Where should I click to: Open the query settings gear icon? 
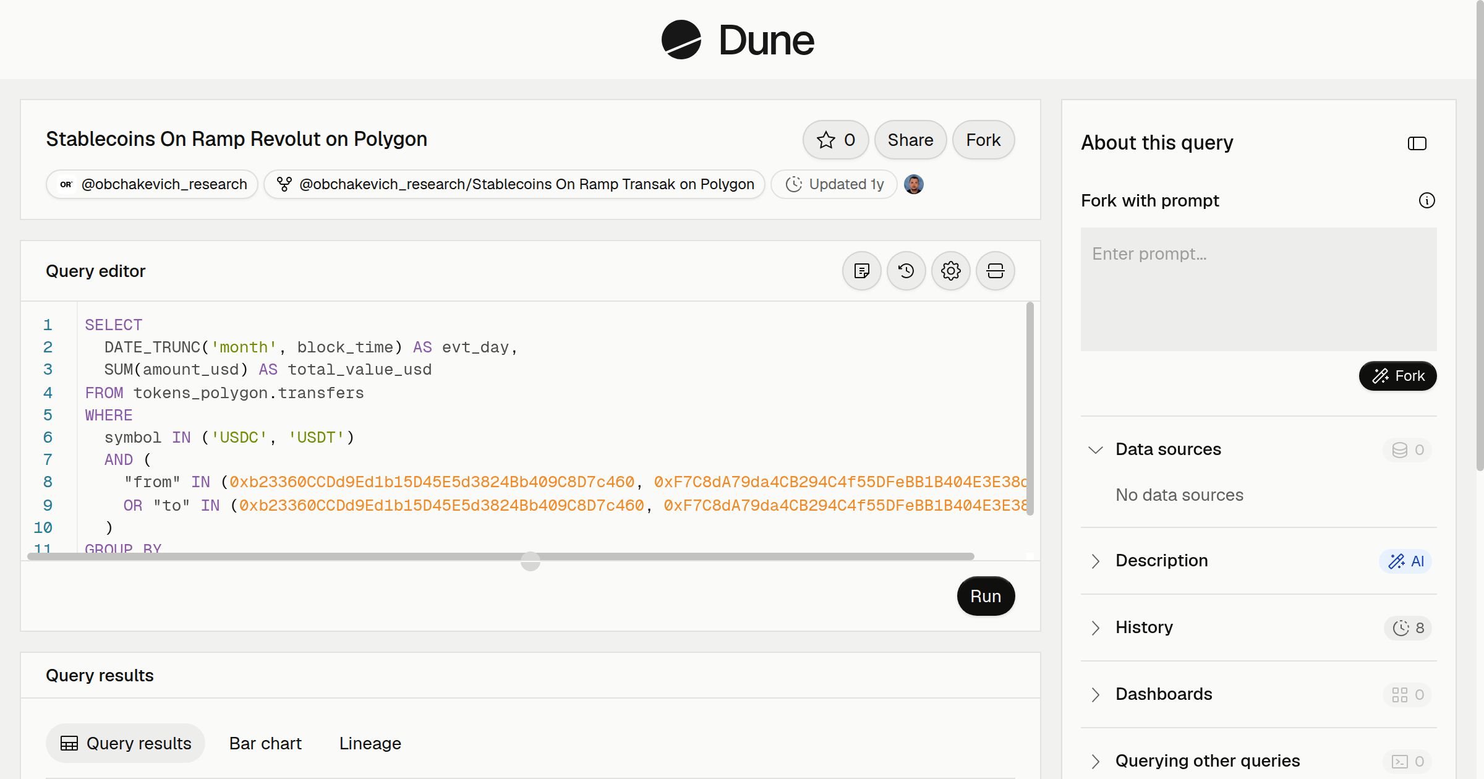(950, 271)
